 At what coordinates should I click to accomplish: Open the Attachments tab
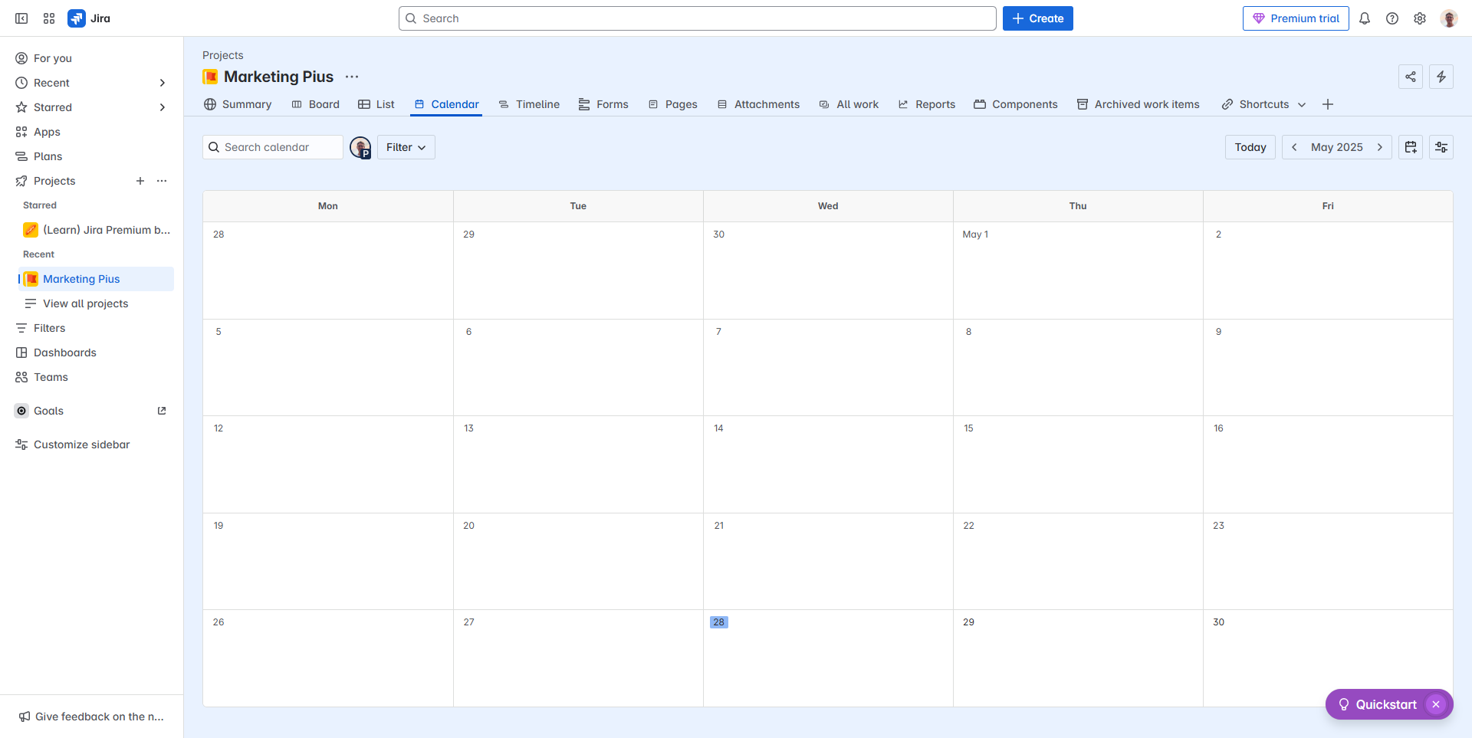click(x=758, y=104)
